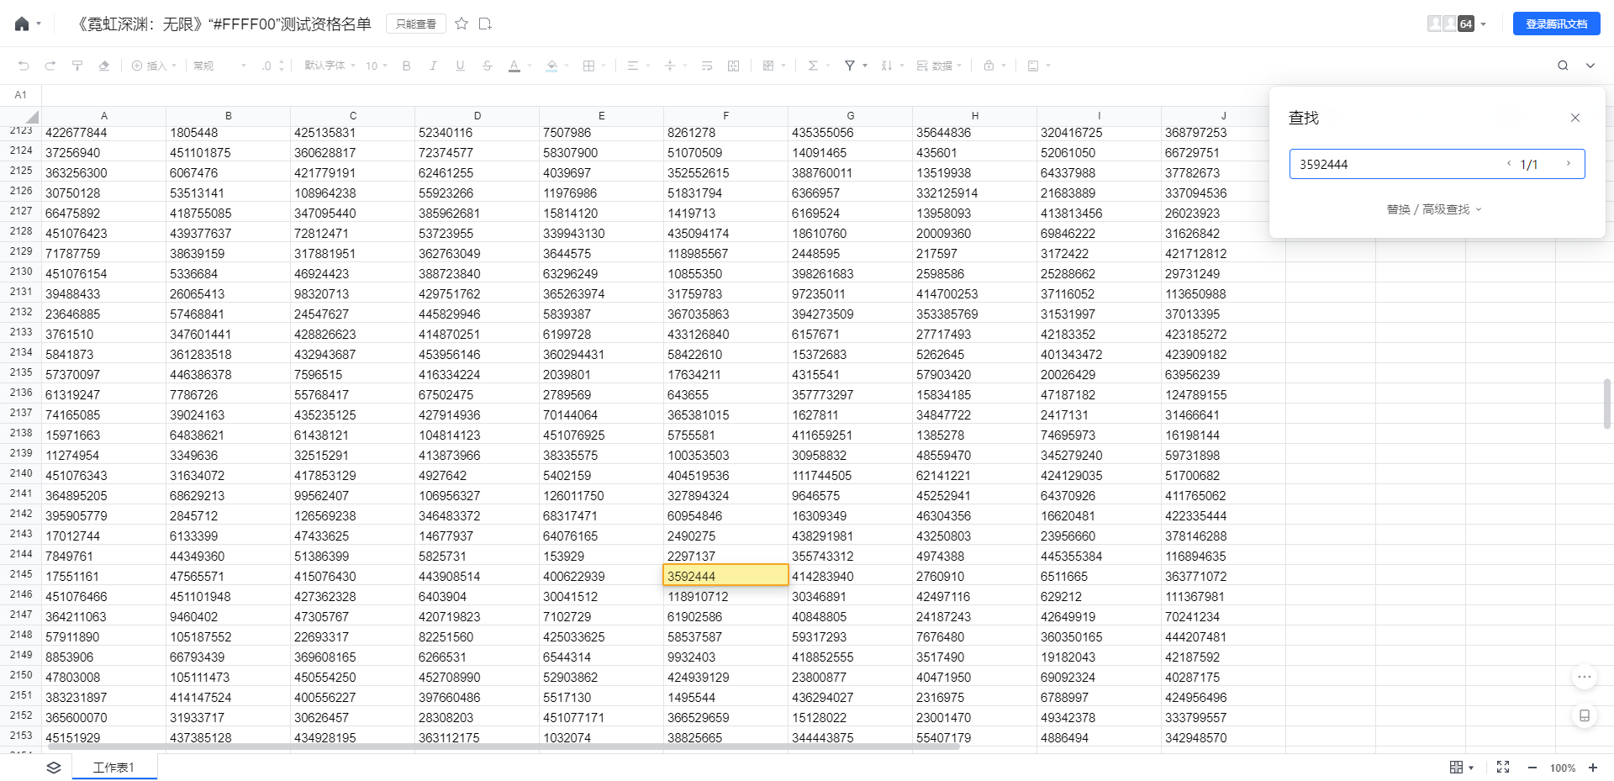The height and width of the screenshot is (781, 1614).
Task: Click the horizontal scrollbar thumb
Action: [504, 747]
